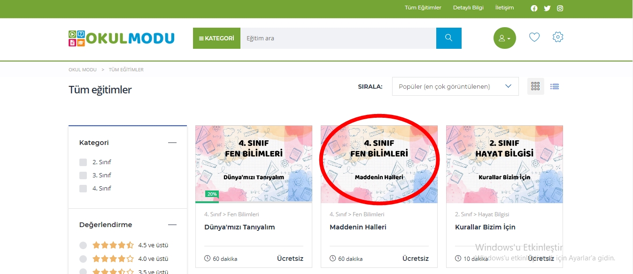Click the OKULMODU logo
The width and height of the screenshot is (633, 274).
click(121, 38)
